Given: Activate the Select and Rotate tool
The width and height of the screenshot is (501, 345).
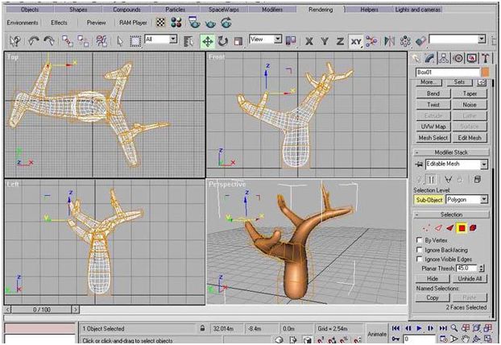Looking at the screenshot, I should click(222, 41).
